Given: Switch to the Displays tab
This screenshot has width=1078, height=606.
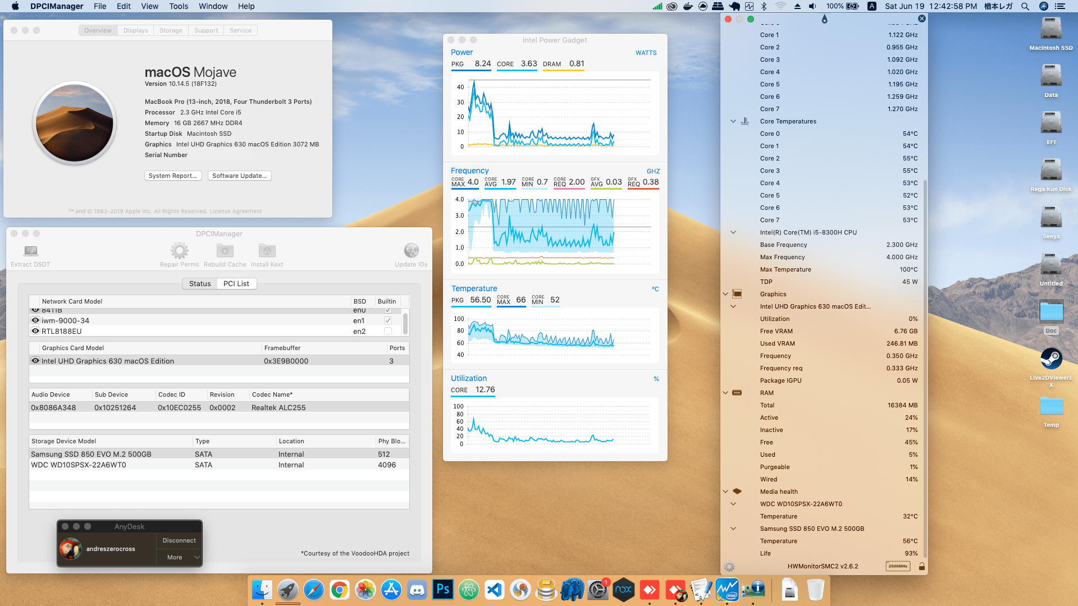Looking at the screenshot, I should [136, 30].
